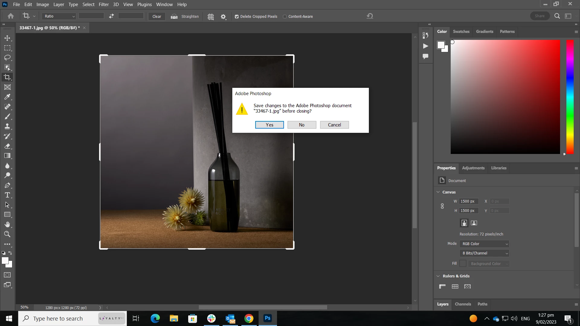Screen dimensions: 580x326
Task: Enable Content-Aware checkbox
Action: (x=285, y=17)
